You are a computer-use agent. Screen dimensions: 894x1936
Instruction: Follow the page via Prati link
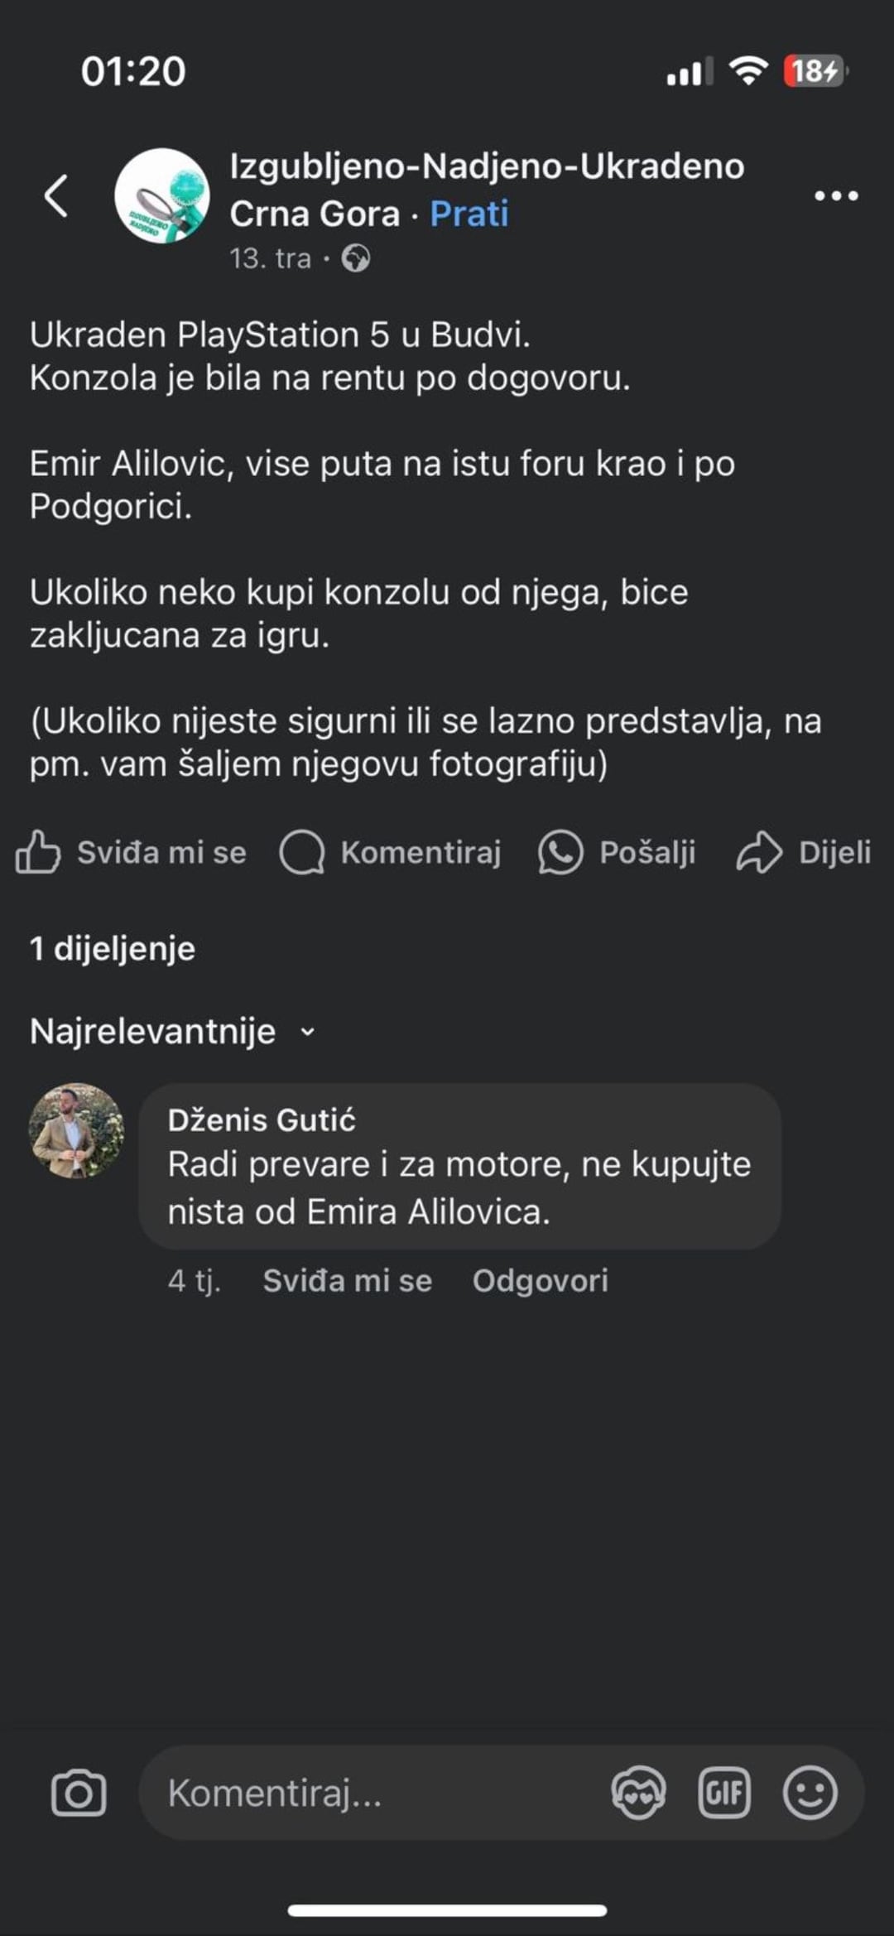point(469,214)
